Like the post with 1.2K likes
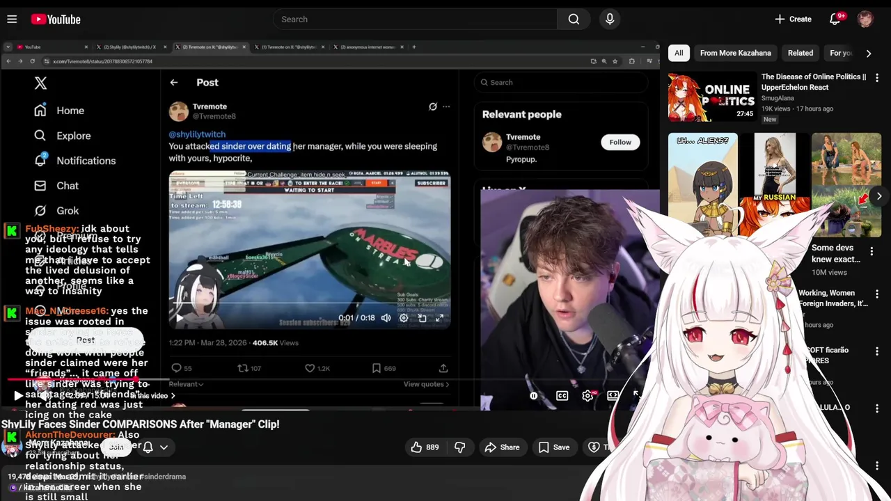 317,368
